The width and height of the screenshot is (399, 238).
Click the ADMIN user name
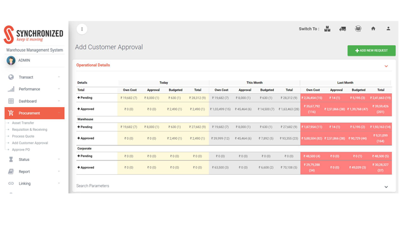[24, 60]
